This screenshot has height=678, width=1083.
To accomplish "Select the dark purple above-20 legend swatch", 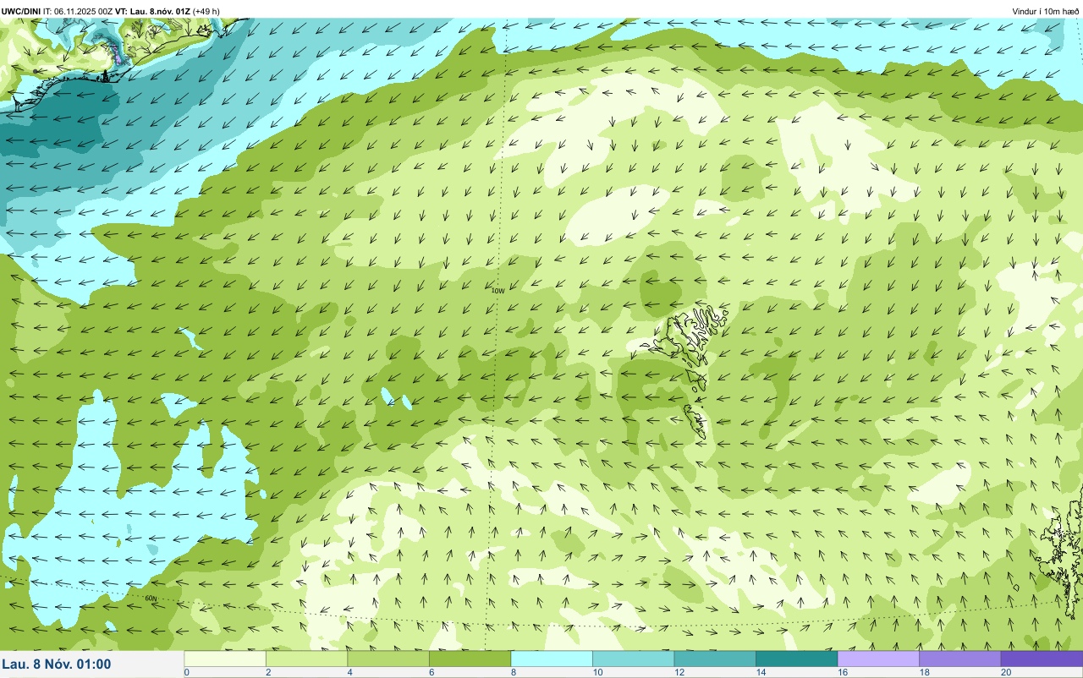I will [x=1042, y=659].
